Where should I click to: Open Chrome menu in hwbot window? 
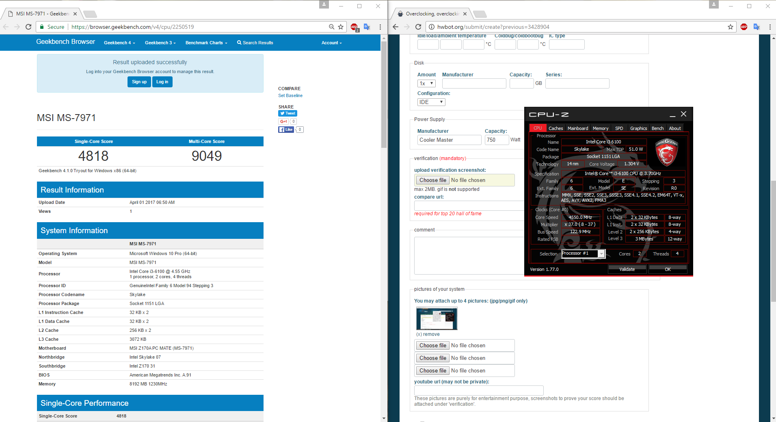(x=770, y=27)
